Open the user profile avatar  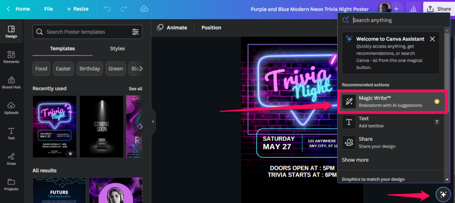click(385, 8)
